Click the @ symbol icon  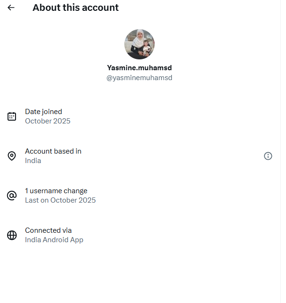(12, 196)
